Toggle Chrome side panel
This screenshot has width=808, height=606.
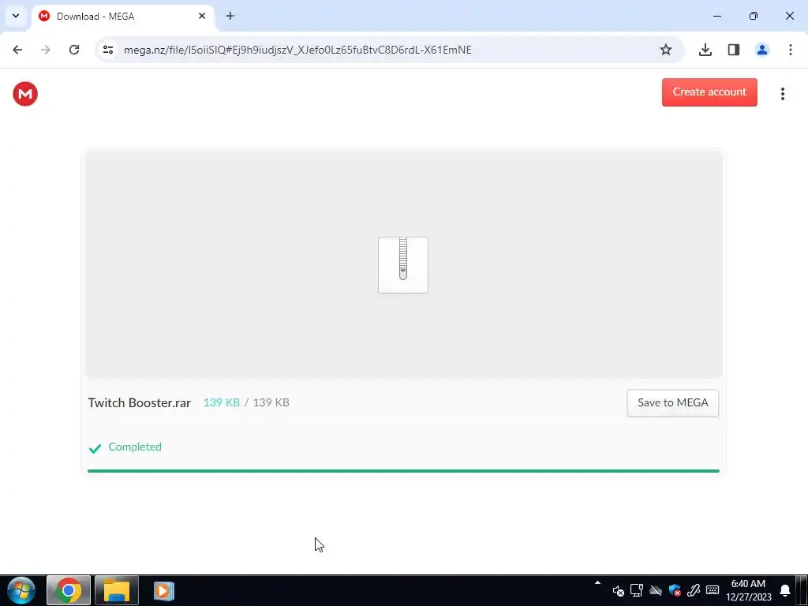click(734, 50)
